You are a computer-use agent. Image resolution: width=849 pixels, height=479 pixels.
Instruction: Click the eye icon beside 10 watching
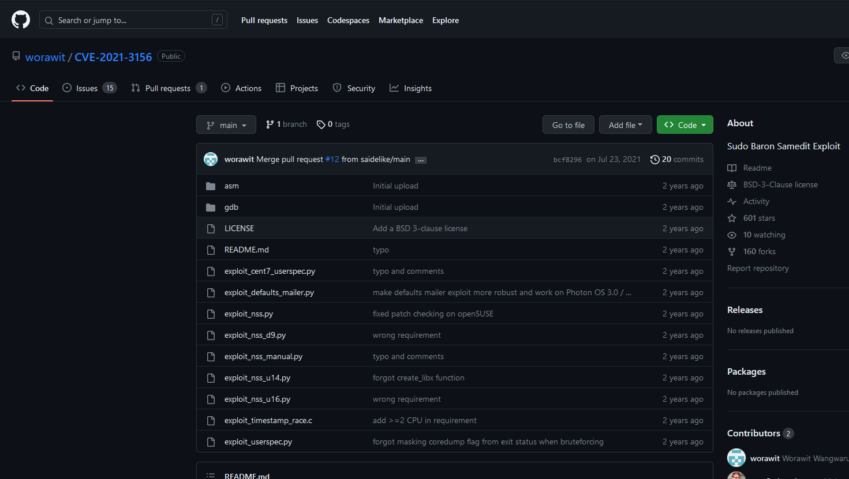[732, 235]
